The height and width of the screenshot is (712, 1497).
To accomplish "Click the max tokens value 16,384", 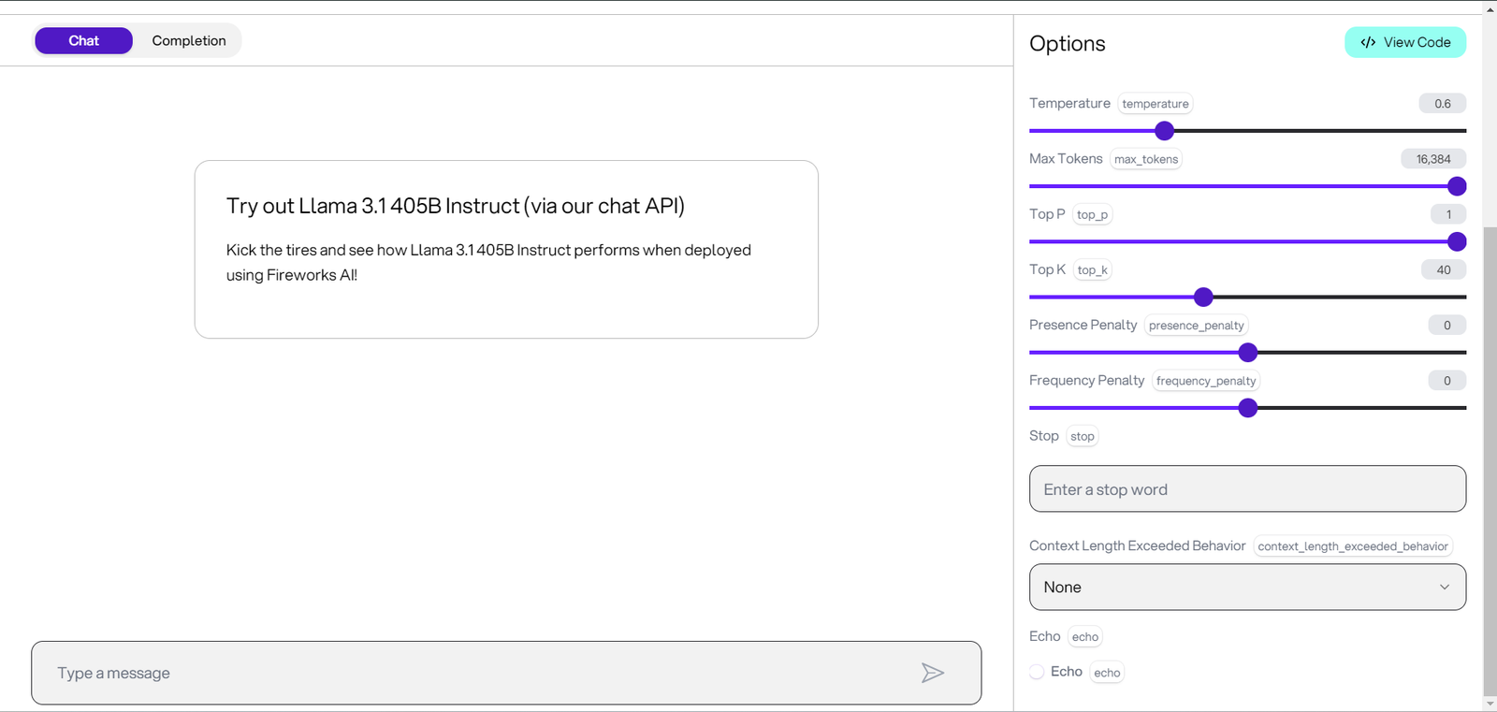I will (x=1433, y=159).
